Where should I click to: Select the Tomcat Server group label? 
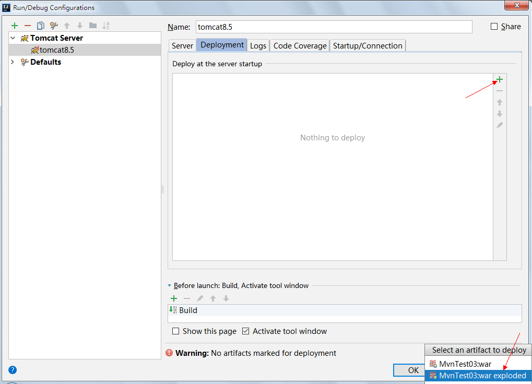click(x=56, y=38)
